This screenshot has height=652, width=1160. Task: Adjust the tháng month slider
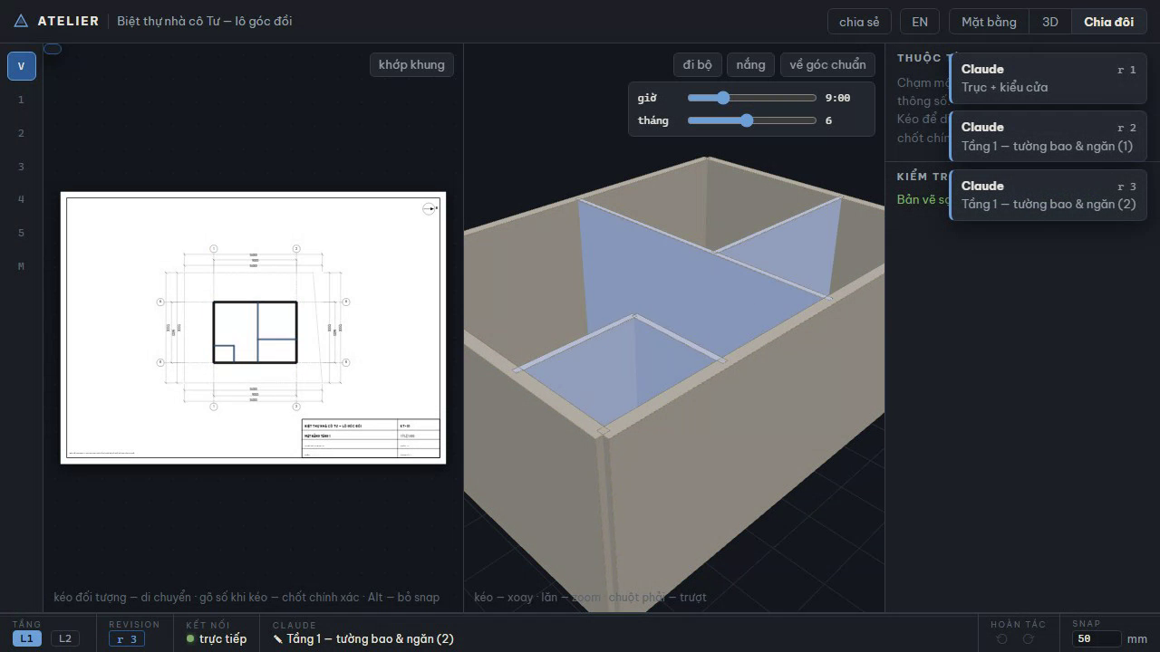[752, 120]
